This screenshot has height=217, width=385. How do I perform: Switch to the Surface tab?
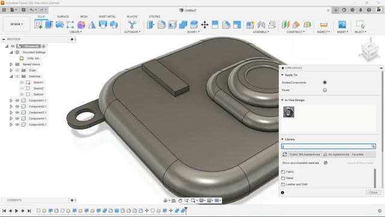click(63, 16)
